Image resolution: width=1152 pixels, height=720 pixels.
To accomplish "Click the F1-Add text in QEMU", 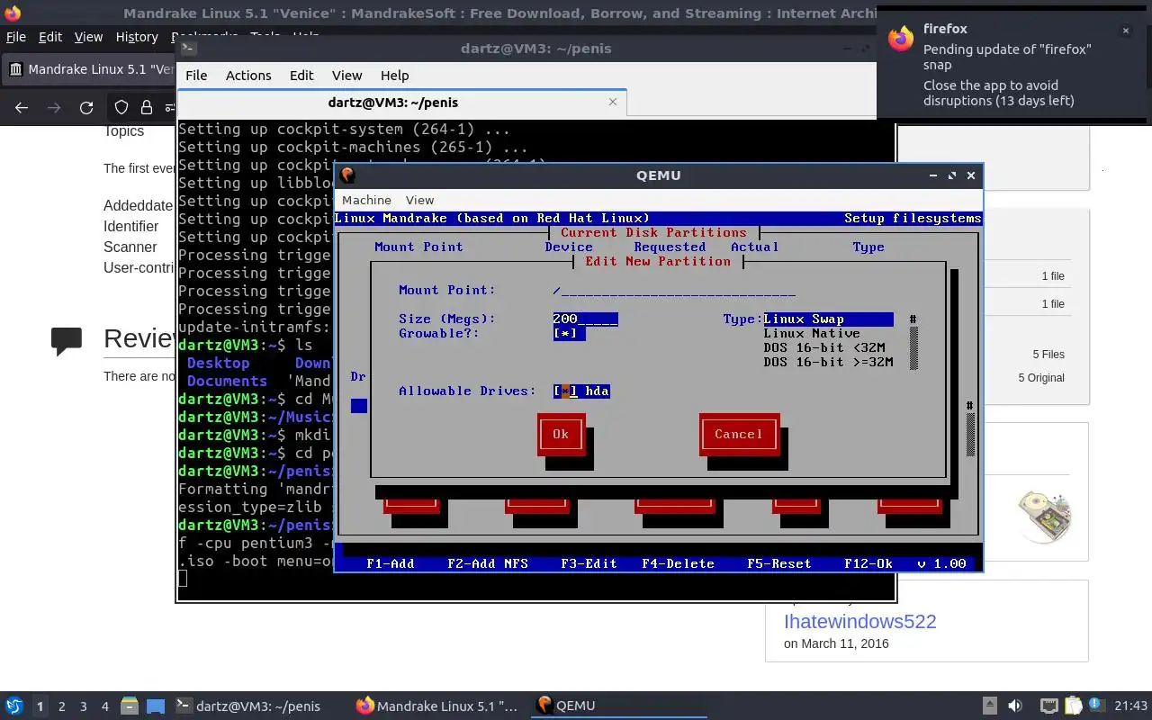I will (391, 563).
